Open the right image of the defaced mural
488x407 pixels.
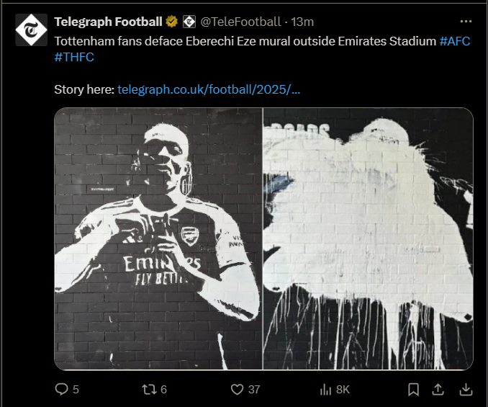(x=368, y=238)
